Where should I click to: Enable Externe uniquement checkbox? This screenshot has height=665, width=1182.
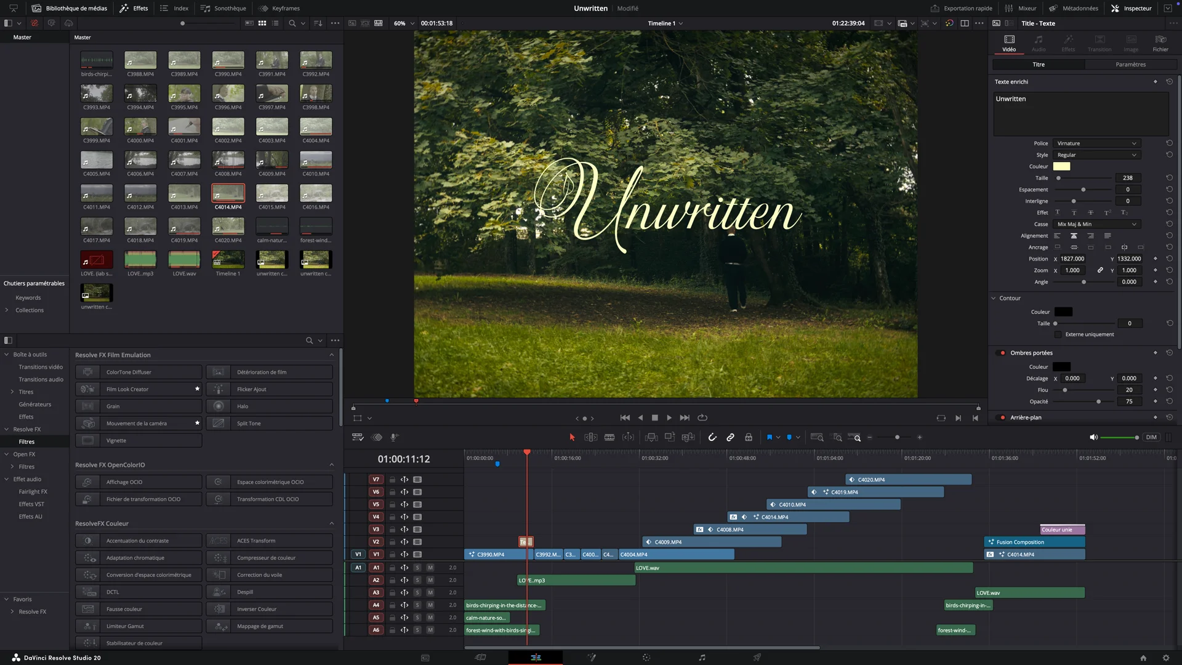point(1058,334)
